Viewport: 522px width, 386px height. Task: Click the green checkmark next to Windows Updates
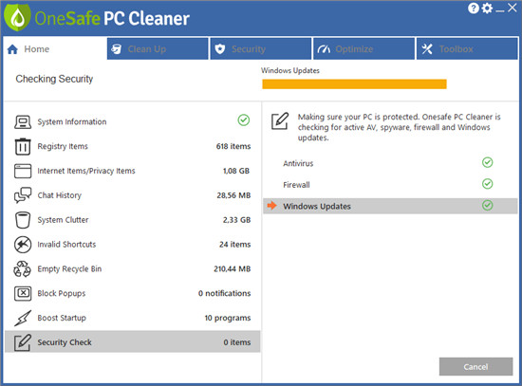[x=488, y=205]
